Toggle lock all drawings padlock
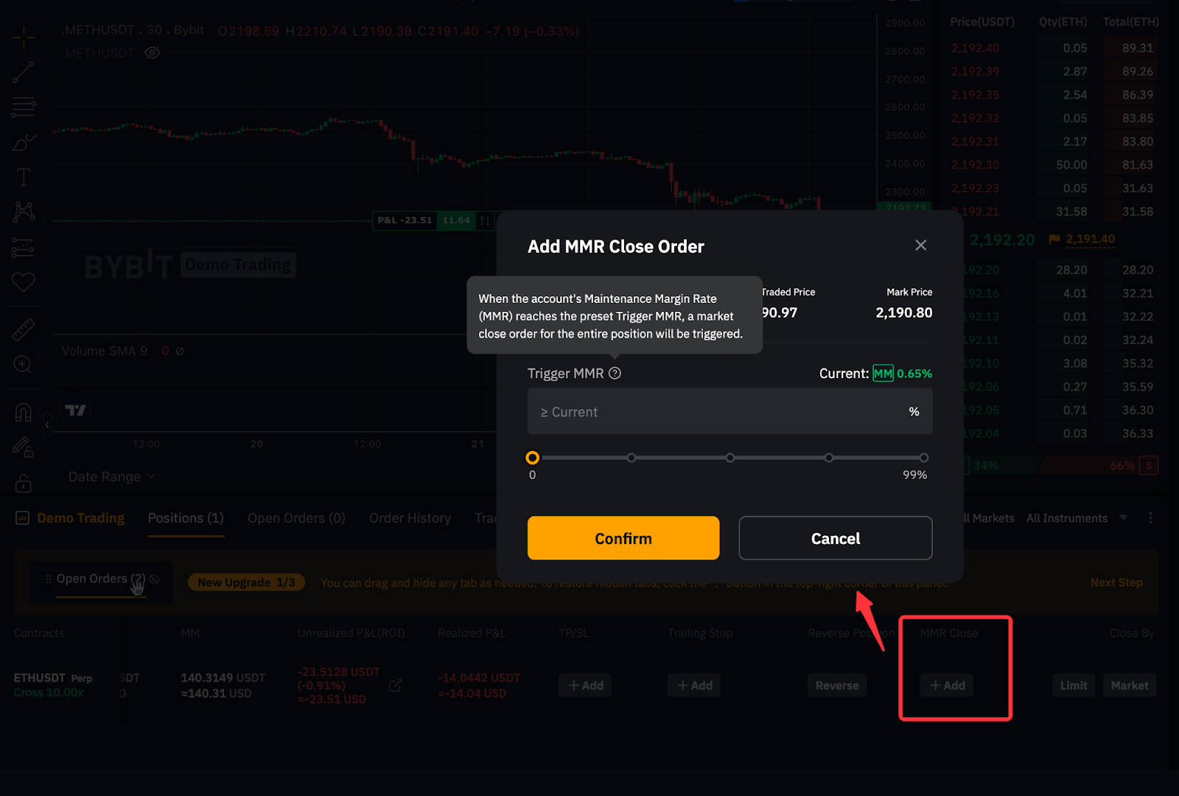This screenshot has width=1179, height=796. pyautogui.click(x=24, y=483)
